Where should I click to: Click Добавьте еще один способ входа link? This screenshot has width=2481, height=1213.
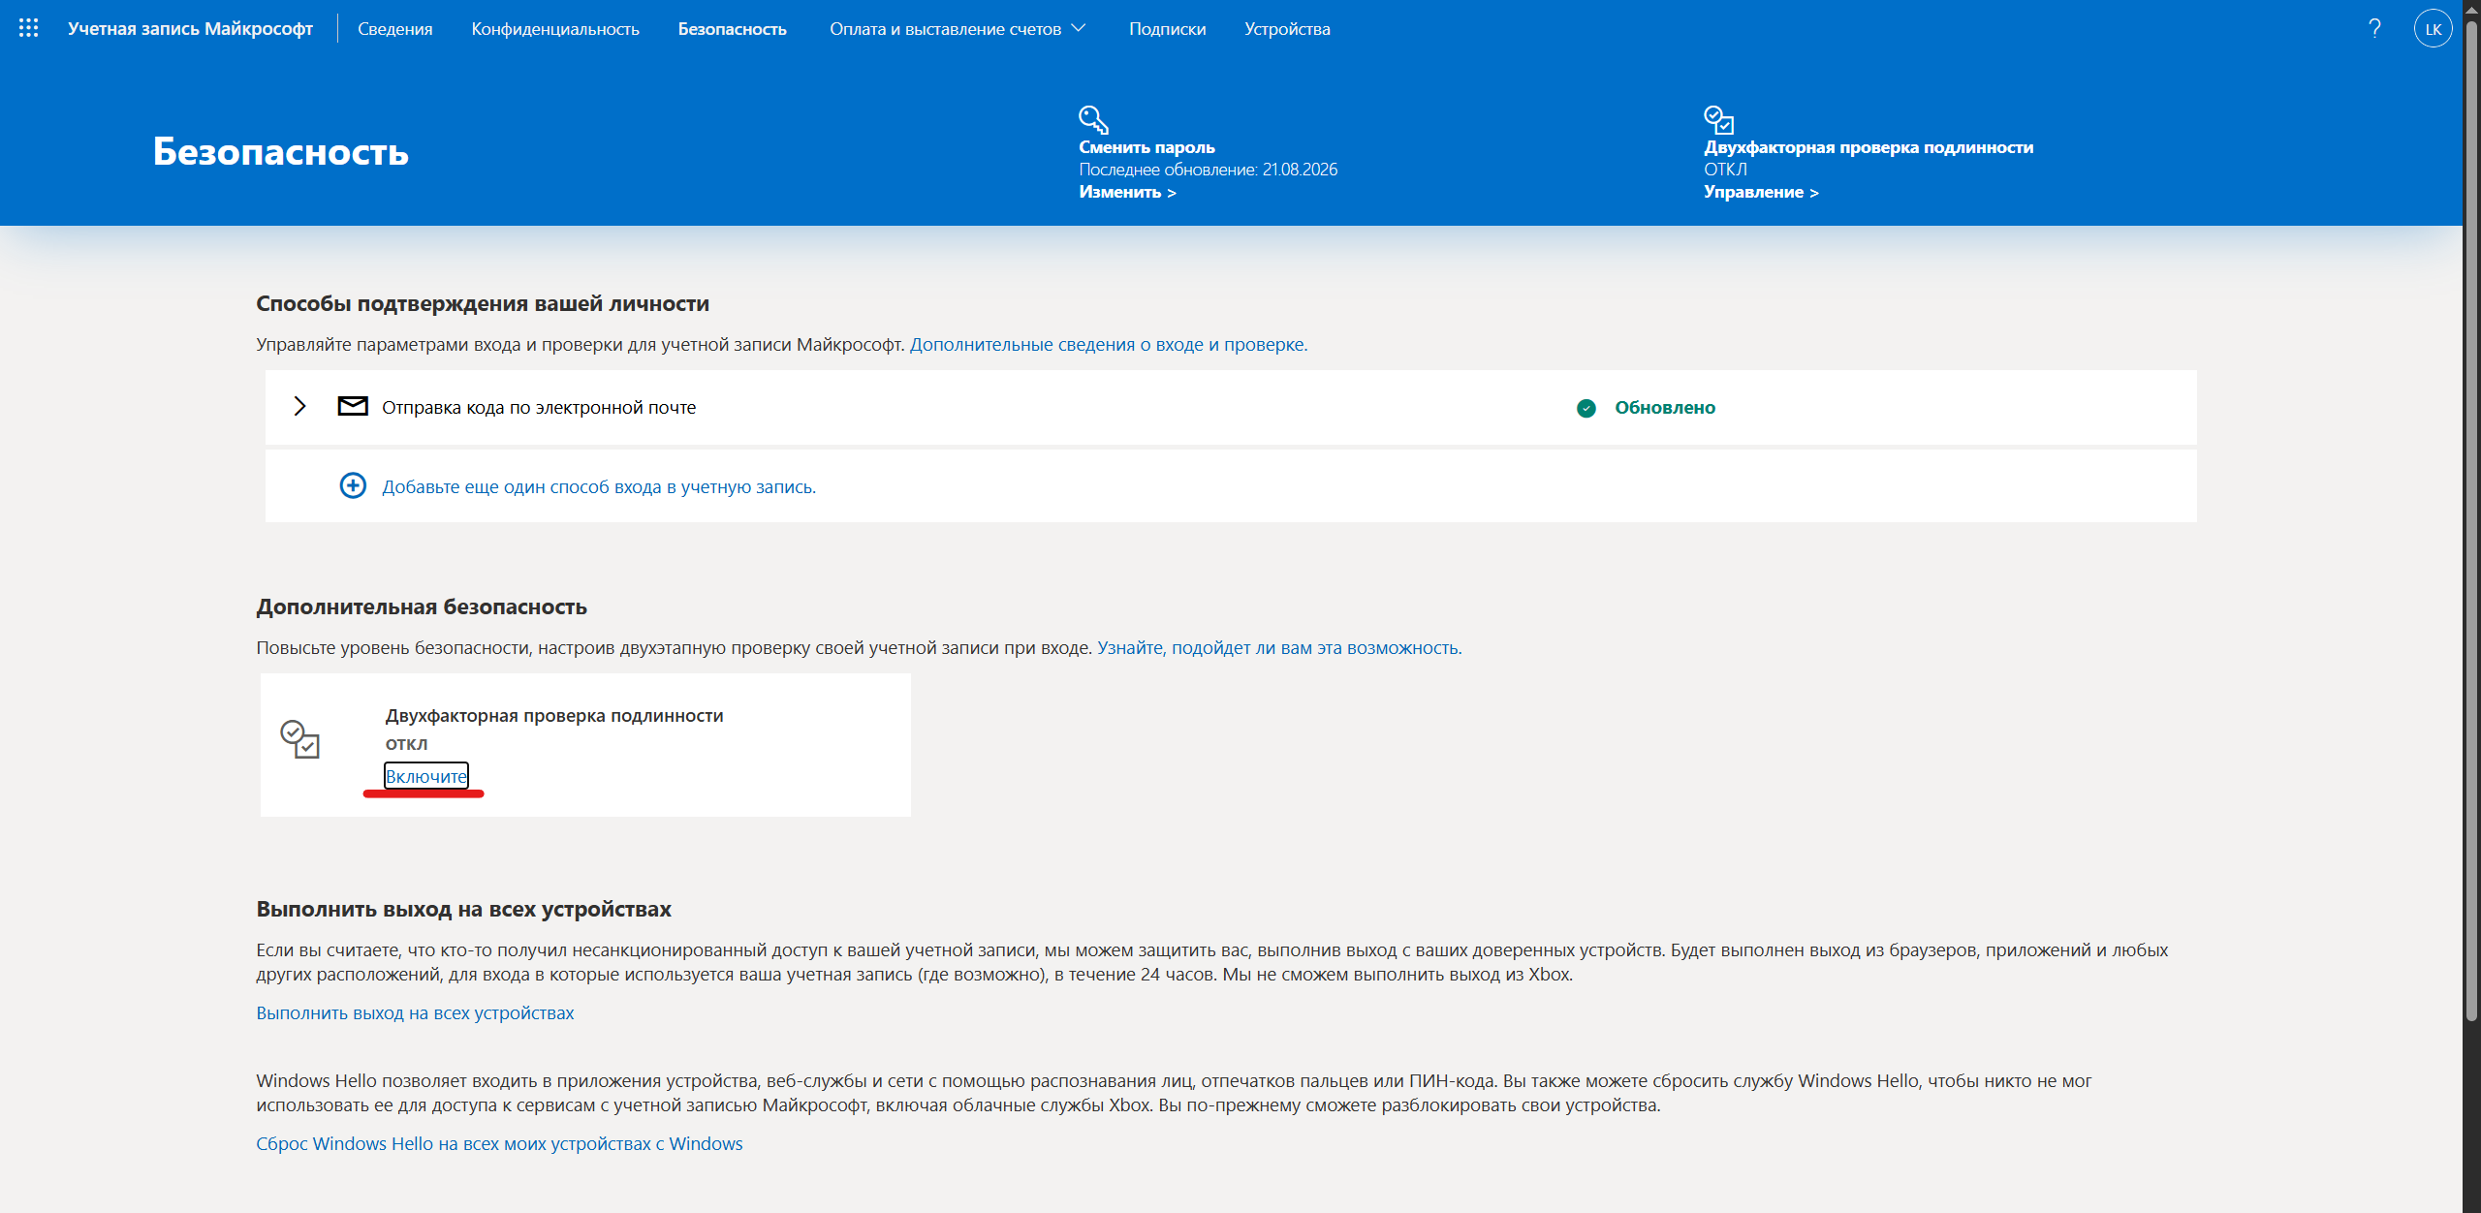click(x=599, y=486)
